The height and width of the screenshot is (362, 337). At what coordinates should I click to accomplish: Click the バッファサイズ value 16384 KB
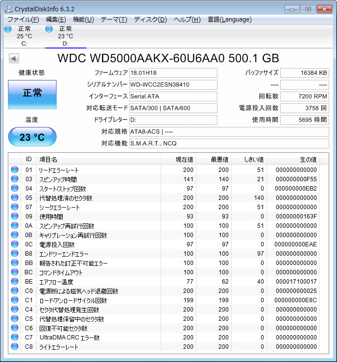point(305,73)
